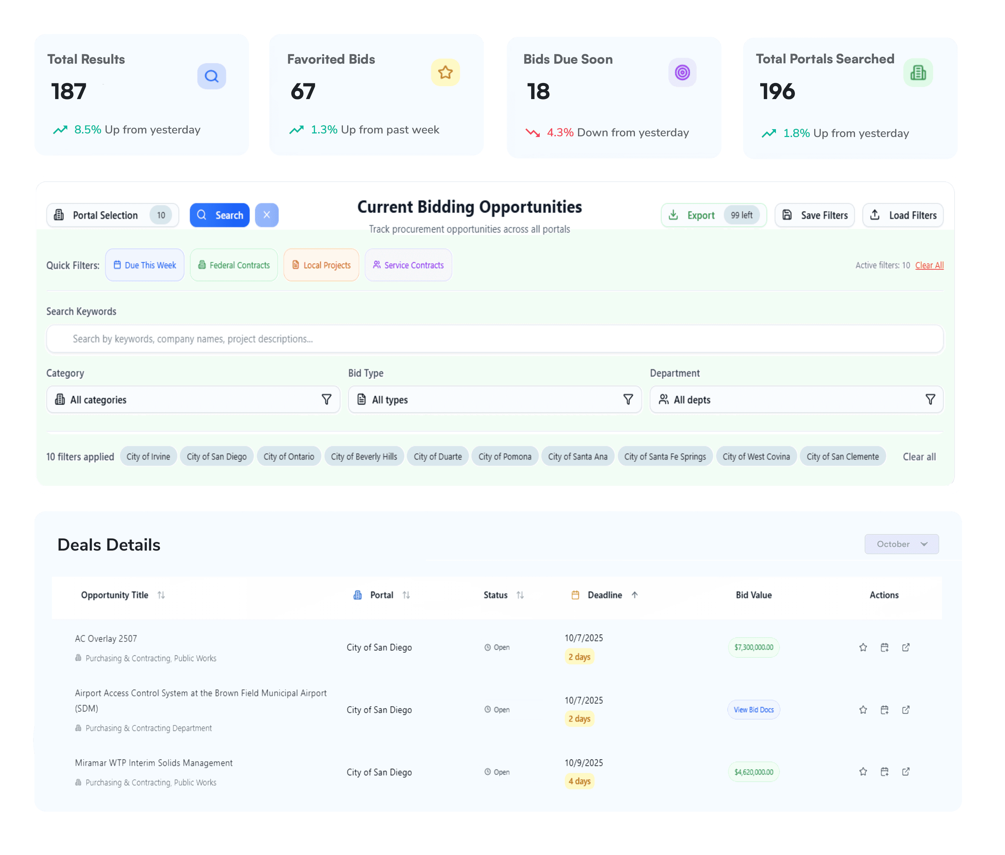This screenshot has height=855, width=1005.
Task: Add Miramar WTP bid to calendar
Action: (884, 772)
